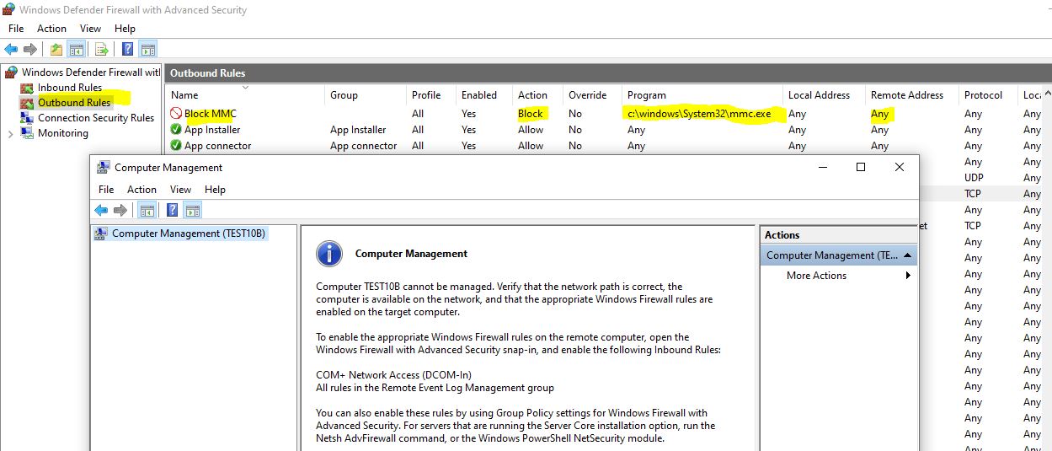Click the Forward arrow in Computer Management toolbar
Screen dimensions: 1052x451
[120, 210]
